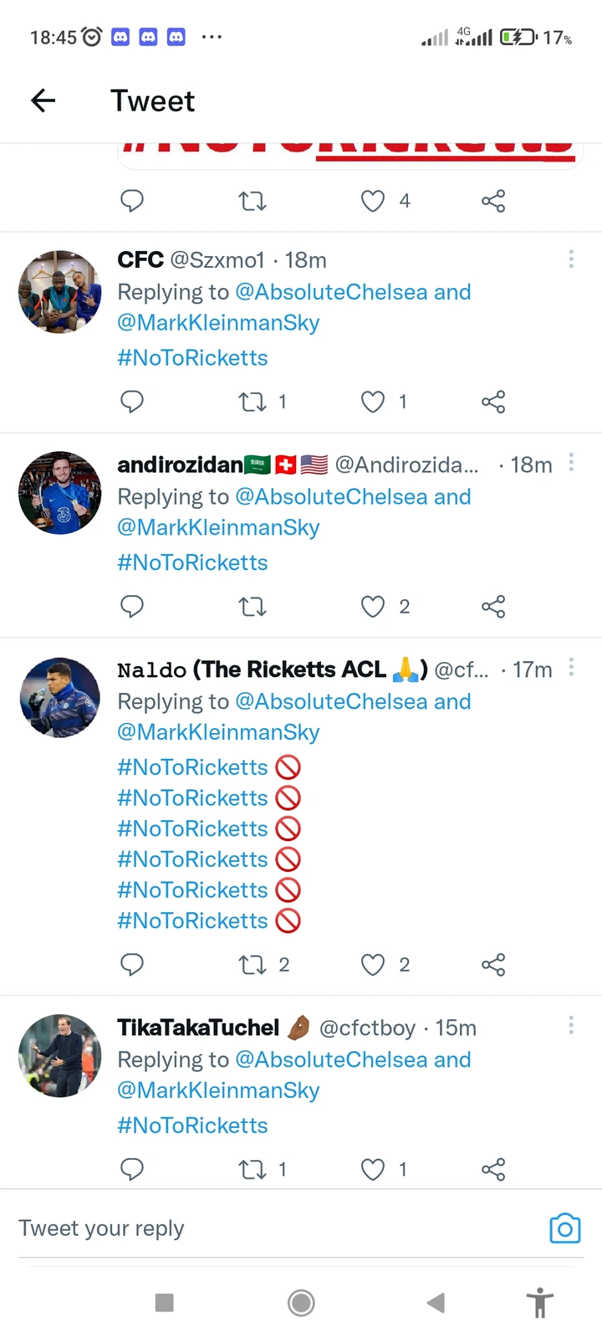Image resolution: width=602 pixels, height=1339 pixels.
Task: Reply to the Naldo tweet via comment icon
Action: point(132,965)
